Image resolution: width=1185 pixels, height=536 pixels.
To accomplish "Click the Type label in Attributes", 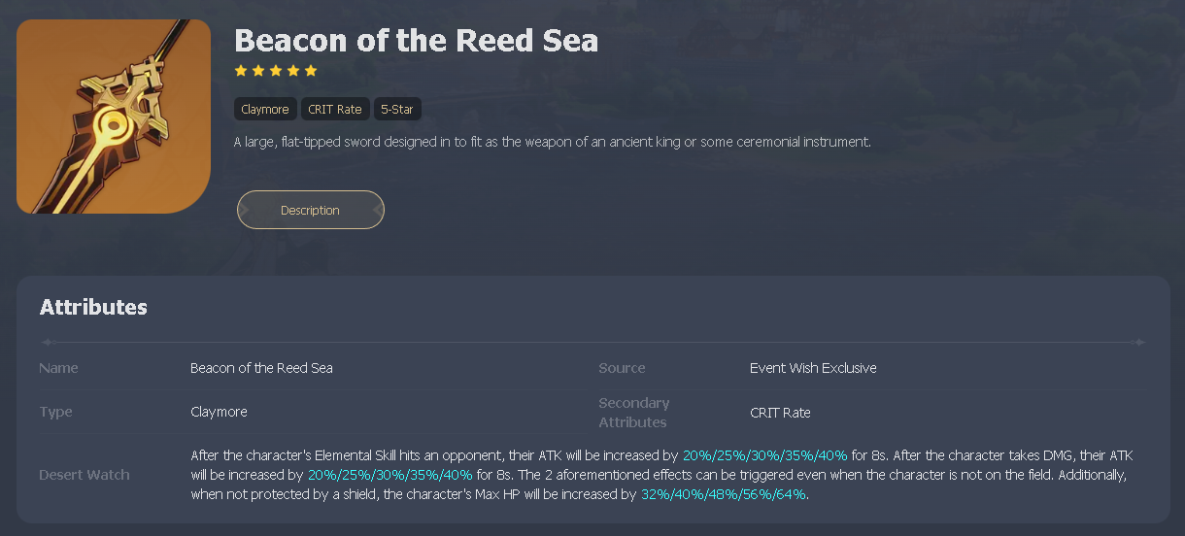I will click(55, 412).
